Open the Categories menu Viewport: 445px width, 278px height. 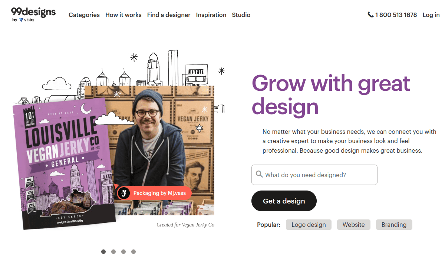[x=84, y=15]
